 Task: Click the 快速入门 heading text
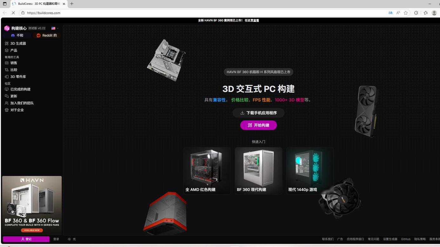click(x=258, y=142)
